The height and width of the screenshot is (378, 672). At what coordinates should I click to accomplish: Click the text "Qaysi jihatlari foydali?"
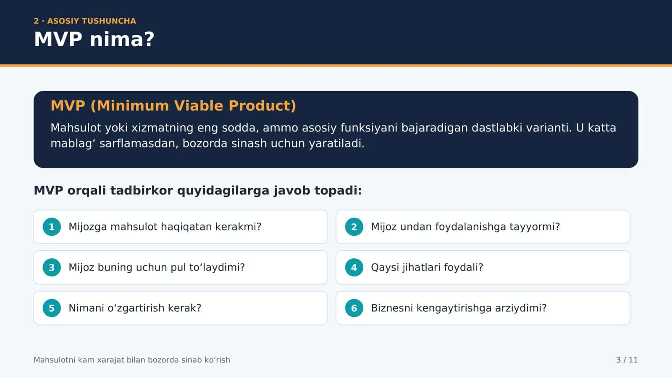(427, 268)
